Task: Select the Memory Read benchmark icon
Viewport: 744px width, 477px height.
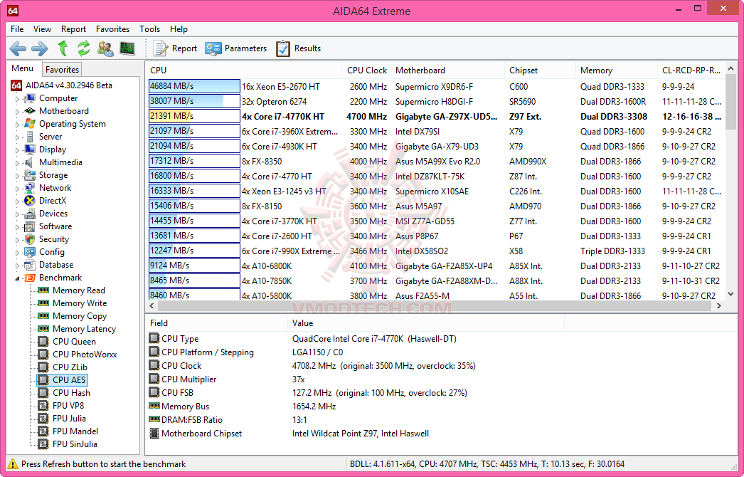Action: pos(43,290)
